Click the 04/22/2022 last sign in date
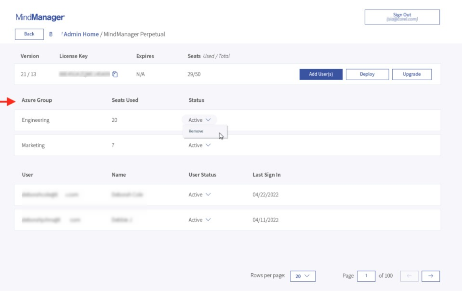The image size is (462, 291). (266, 195)
